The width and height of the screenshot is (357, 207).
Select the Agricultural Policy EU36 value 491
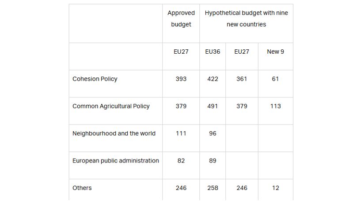pos(213,106)
